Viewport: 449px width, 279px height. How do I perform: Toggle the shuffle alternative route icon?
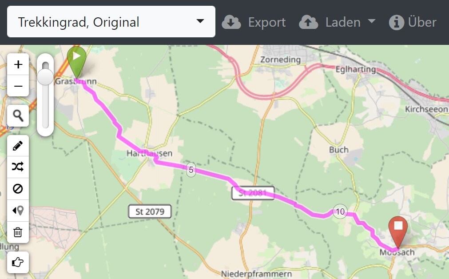coord(18,167)
